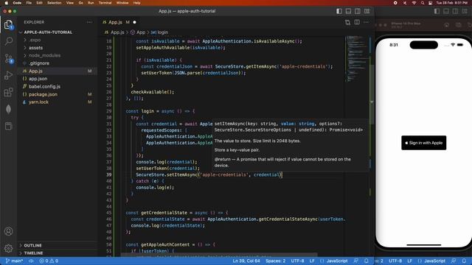Click Wi-Fi icon in macOS menu bar
This screenshot has height=265, width=472.
pos(414,3)
